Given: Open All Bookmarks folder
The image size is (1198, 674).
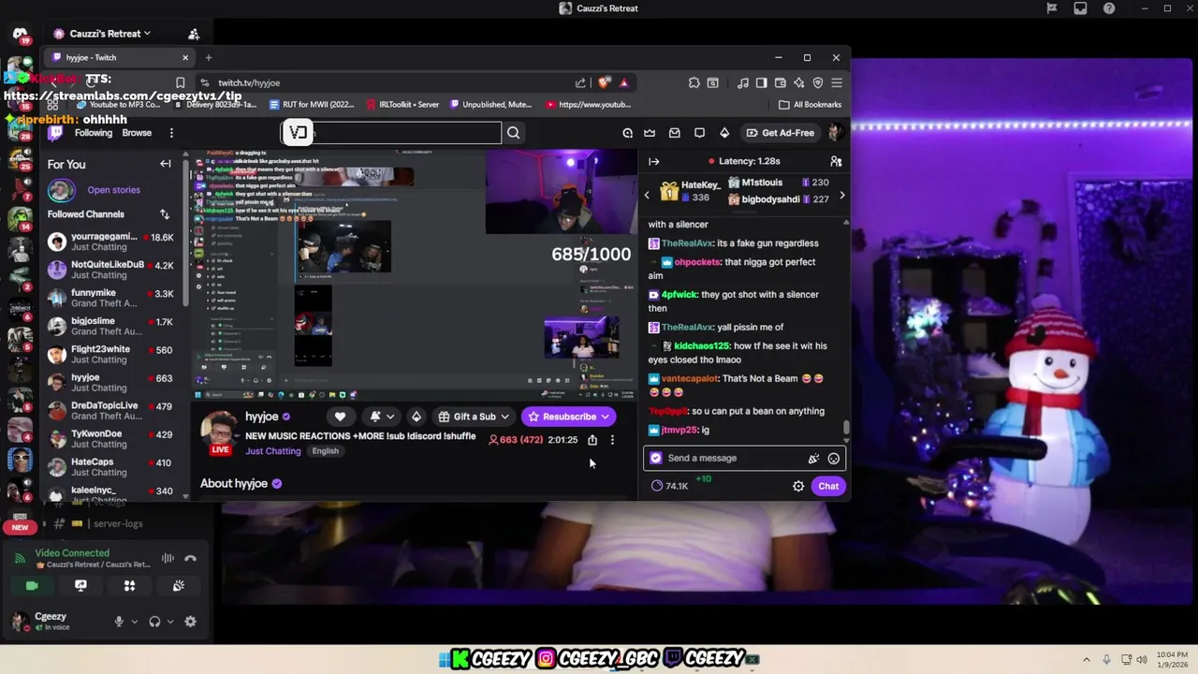Looking at the screenshot, I should pyautogui.click(x=811, y=105).
